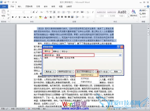Click the word count in status bar
Viewport: 150px width, 111px height.
(x=18, y=109)
